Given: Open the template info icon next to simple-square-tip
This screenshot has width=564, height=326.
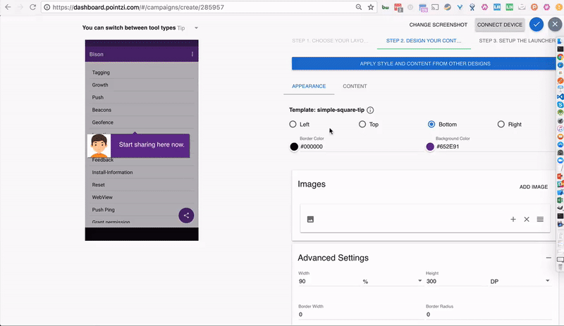Looking at the screenshot, I should click(x=370, y=110).
